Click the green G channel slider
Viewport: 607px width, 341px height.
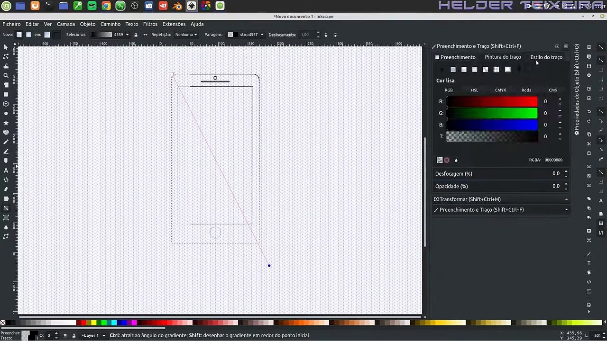click(492, 113)
